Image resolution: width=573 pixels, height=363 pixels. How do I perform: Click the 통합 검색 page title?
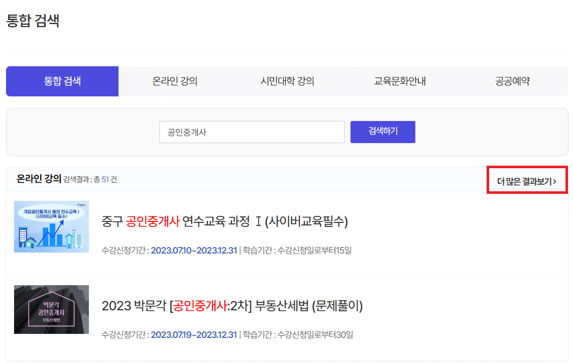32,21
